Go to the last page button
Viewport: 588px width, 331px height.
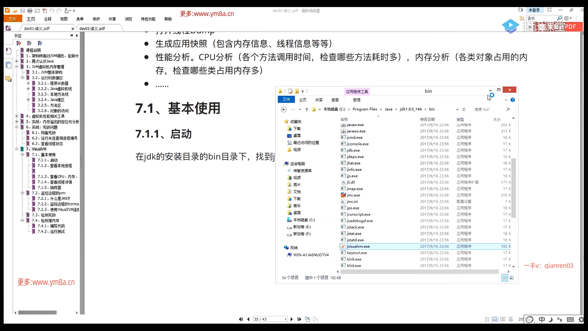pyautogui.click(x=299, y=319)
